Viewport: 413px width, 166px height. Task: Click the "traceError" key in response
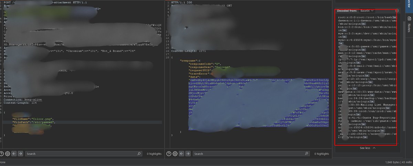198,74
